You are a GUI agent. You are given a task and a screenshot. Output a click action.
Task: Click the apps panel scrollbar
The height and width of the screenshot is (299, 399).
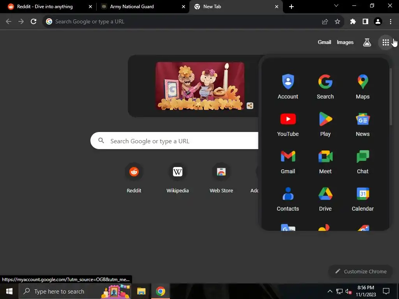pos(390,97)
